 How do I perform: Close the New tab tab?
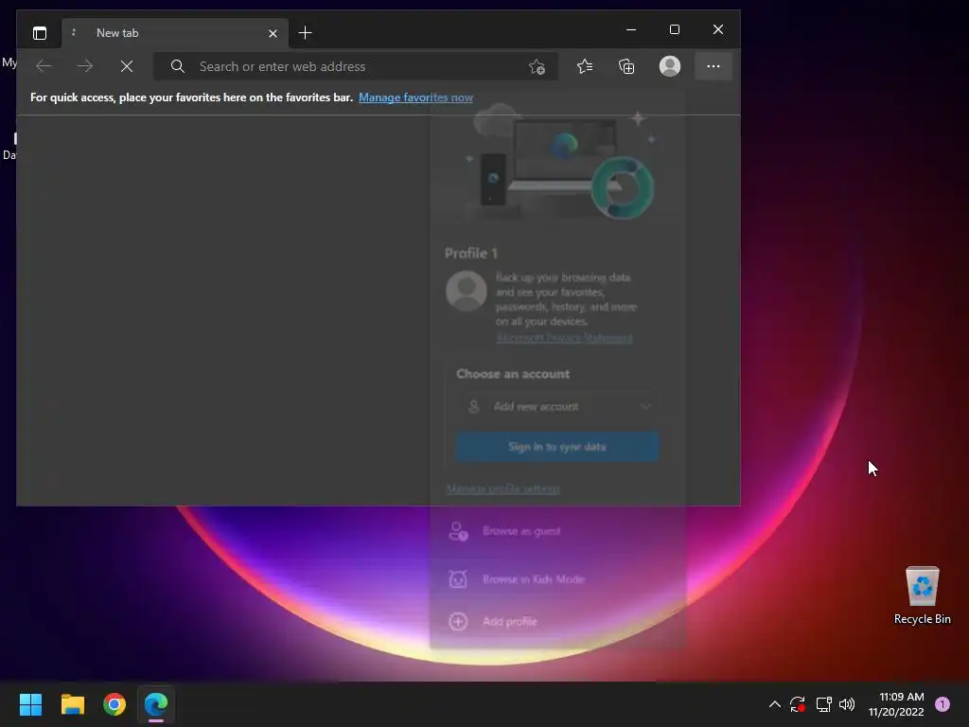[x=273, y=33]
